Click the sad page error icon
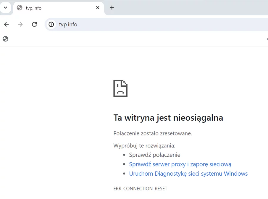This screenshot has height=199, width=268. coord(120,88)
